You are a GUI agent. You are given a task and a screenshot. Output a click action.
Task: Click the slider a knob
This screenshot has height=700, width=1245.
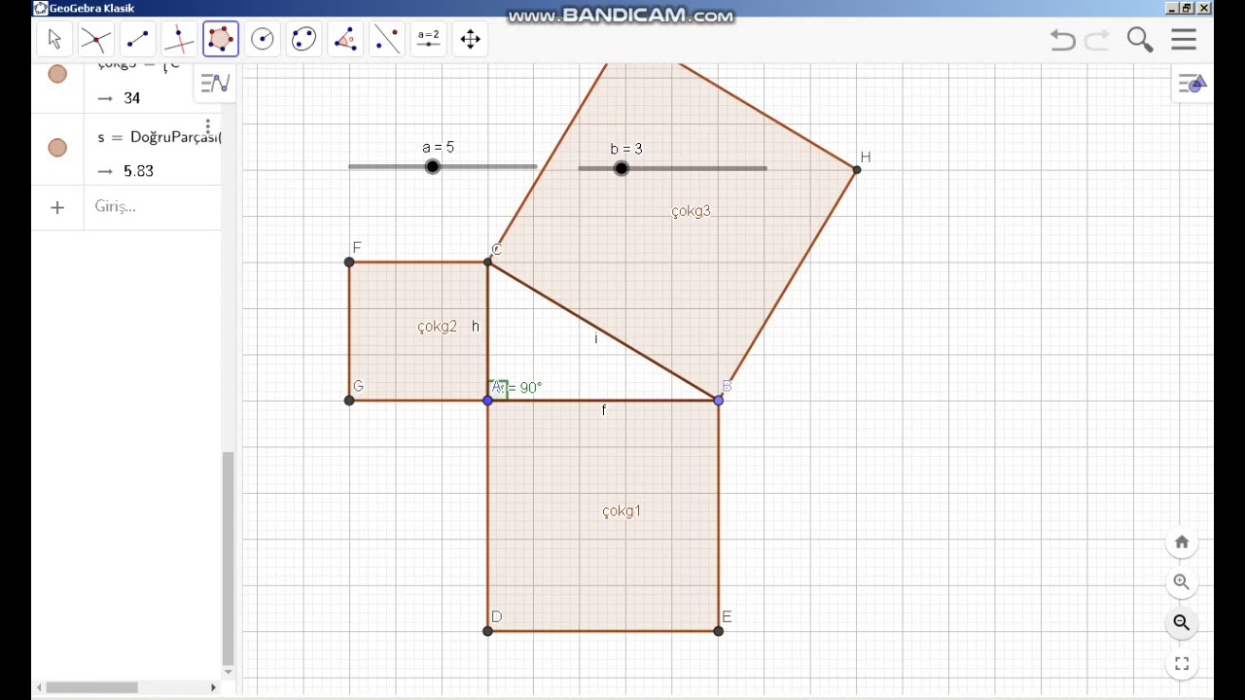click(x=433, y=167)
